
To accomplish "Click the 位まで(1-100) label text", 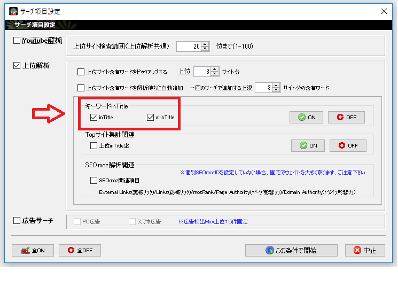I will pyautogui.click(x=235, y=46).
